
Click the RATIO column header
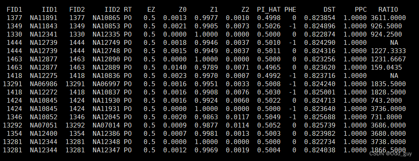(388, 10)
